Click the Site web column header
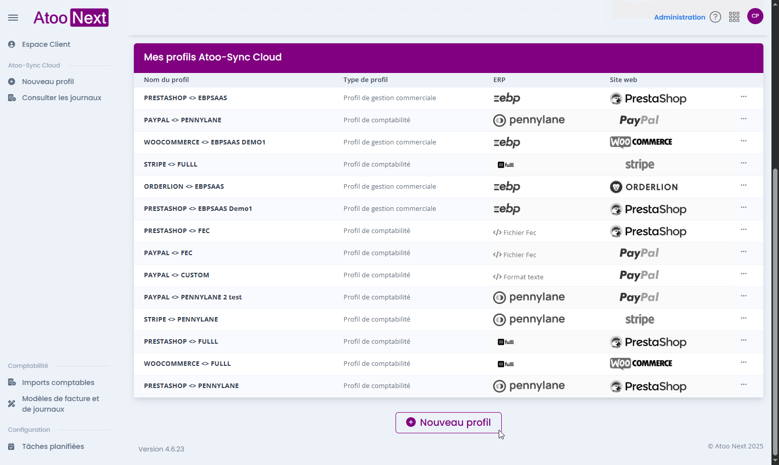This screenshot has height=465, width=779. point(623,80)
